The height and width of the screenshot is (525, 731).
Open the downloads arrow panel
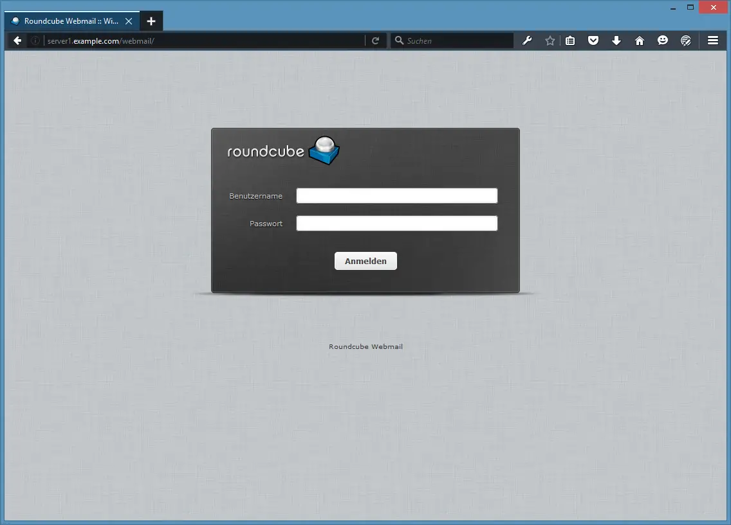coord(616,40)
